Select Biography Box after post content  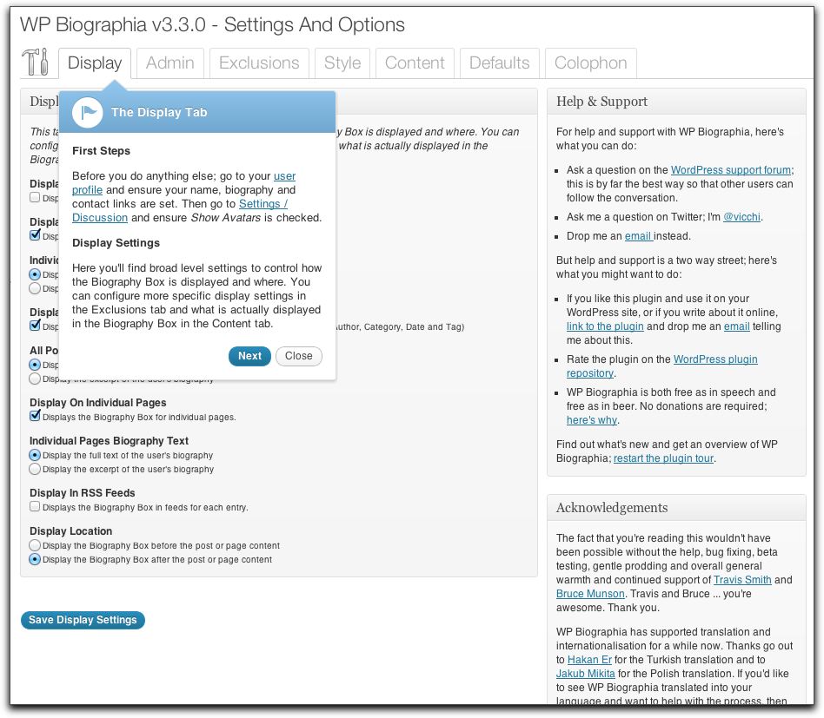(35, 560)
